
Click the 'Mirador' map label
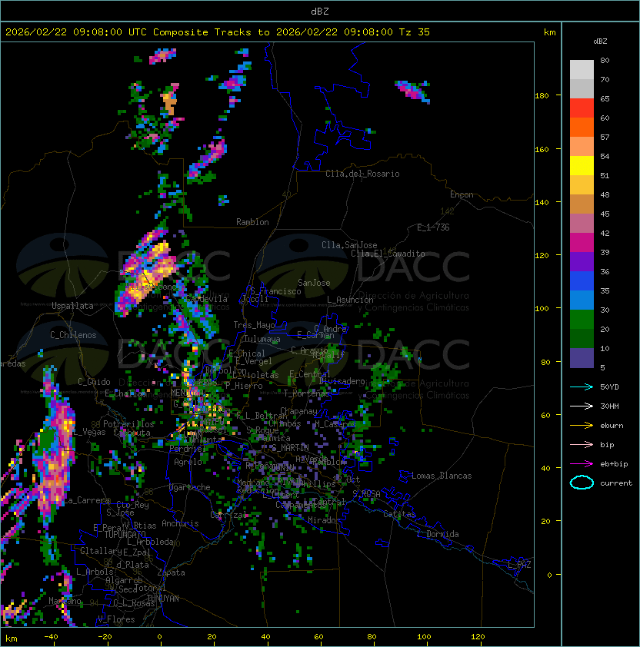click(325, 520)
